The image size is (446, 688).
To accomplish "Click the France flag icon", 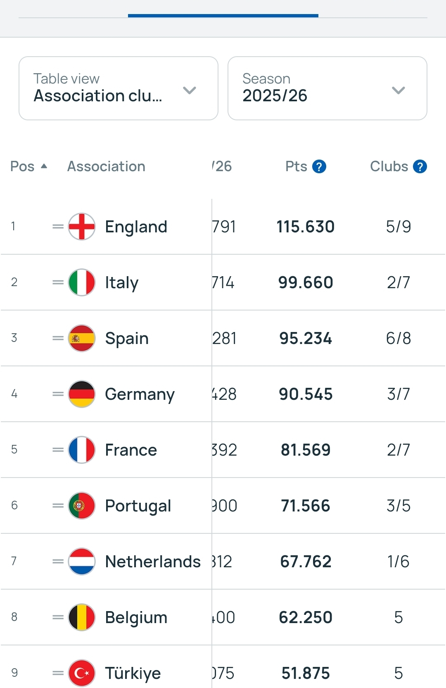I will [x=82, y=450].
